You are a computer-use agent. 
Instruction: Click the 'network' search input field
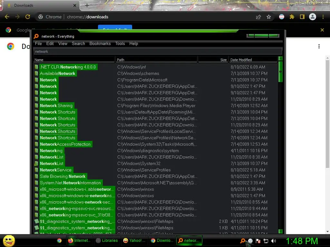point(158,51)
